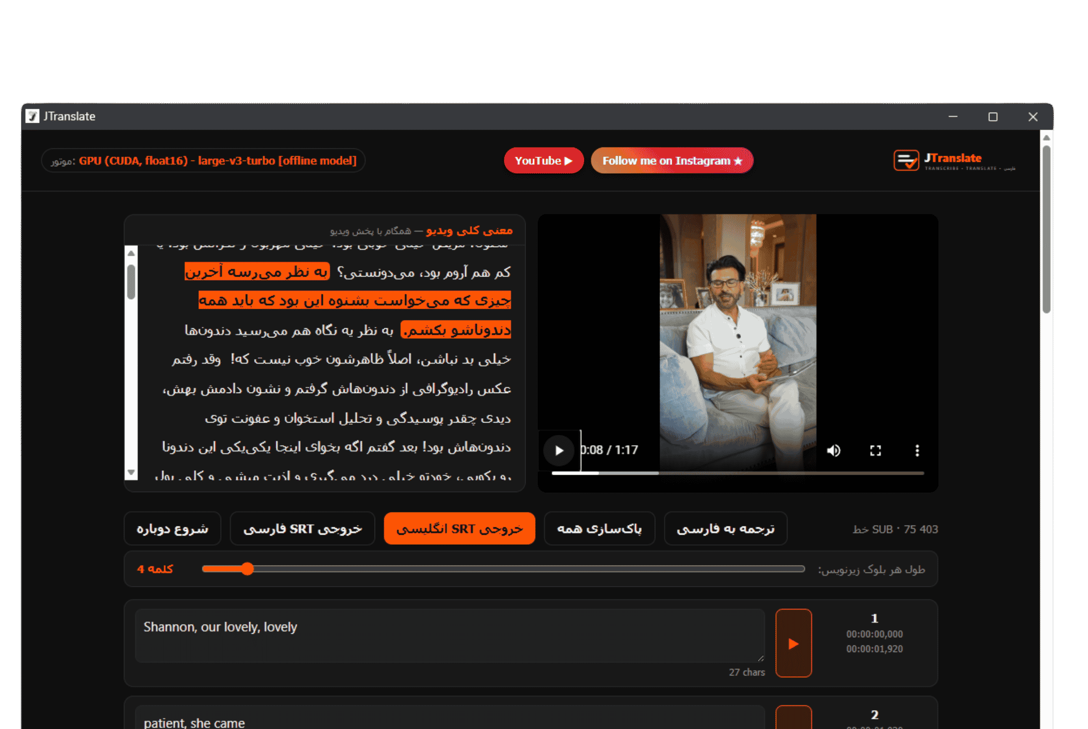Edit the 'Shannon, our lovely, lovely' subtitle text

pyautogui.click(x=450, y=636)
